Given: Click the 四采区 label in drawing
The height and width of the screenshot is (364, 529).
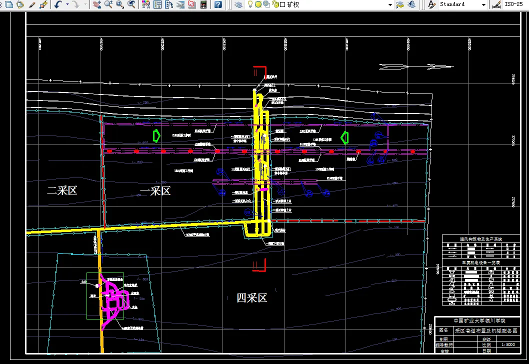Looking at the screenshot, I should coord(251,298).
